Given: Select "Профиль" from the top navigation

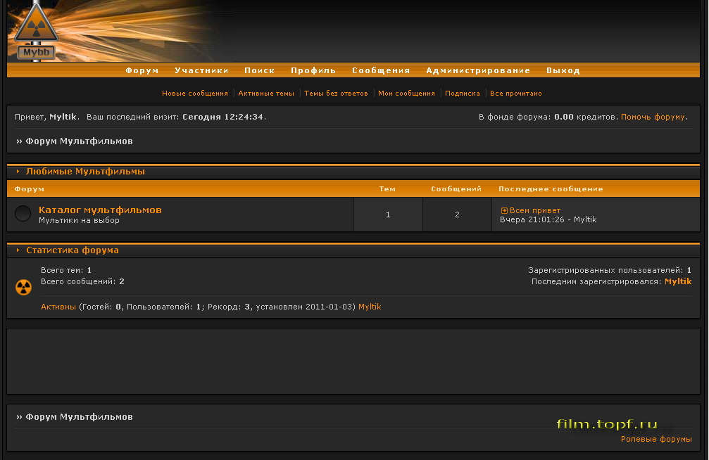Looking at the screenshot, I should coord(313,70).
